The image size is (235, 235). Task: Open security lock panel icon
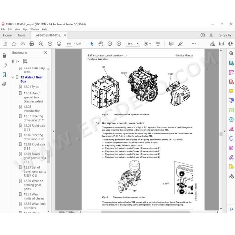tap(4, 55)
